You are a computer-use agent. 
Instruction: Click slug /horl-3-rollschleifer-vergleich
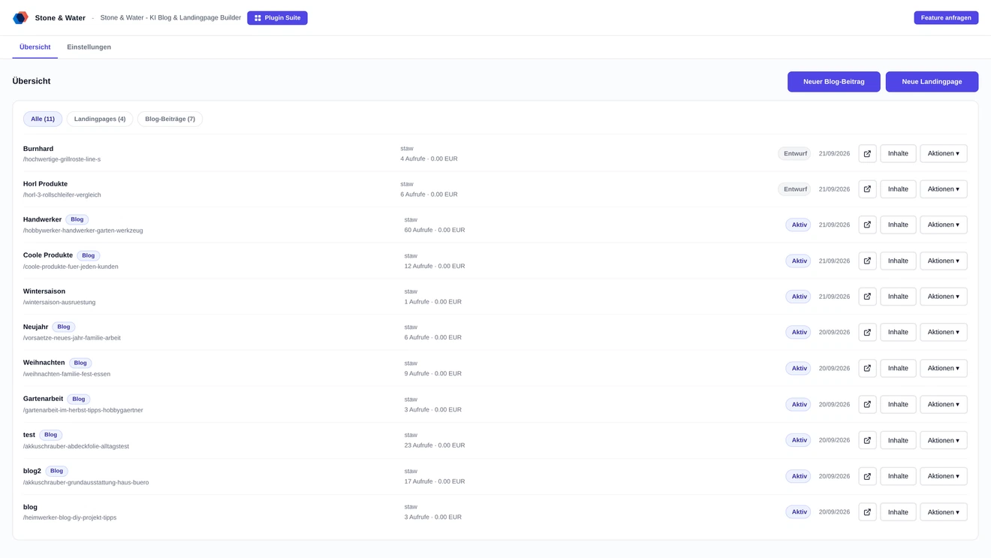click(x=62, y=195)
